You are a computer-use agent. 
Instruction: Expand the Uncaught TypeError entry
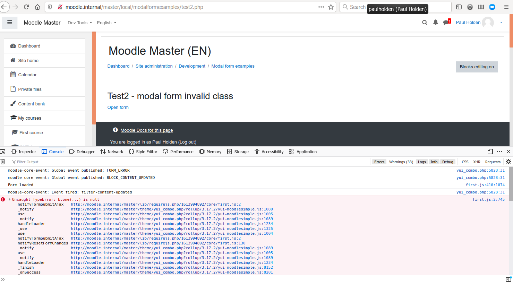click(9, 199)
